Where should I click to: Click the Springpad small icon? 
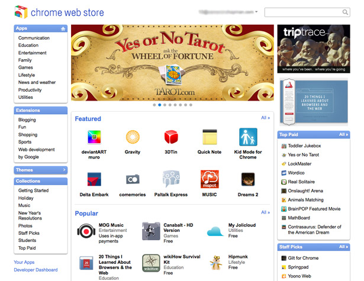(284, 267)
